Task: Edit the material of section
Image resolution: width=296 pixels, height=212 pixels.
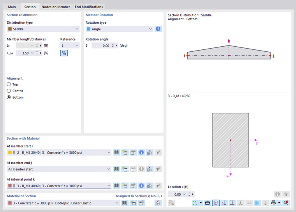Action: pyautogui.click(x=141, y=203)
